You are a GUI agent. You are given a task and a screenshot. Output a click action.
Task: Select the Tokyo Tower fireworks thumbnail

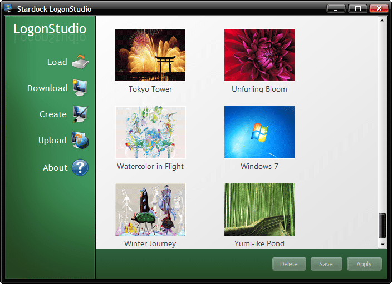point(150,55)
